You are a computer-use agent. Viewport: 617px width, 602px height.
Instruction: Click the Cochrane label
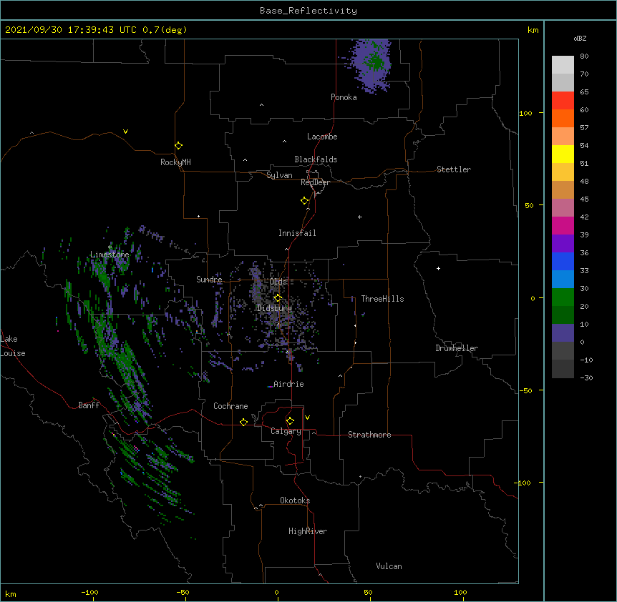click(230, 406)
